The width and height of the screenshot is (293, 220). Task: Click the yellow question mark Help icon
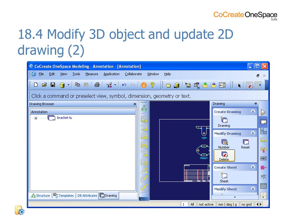(153, 85)
